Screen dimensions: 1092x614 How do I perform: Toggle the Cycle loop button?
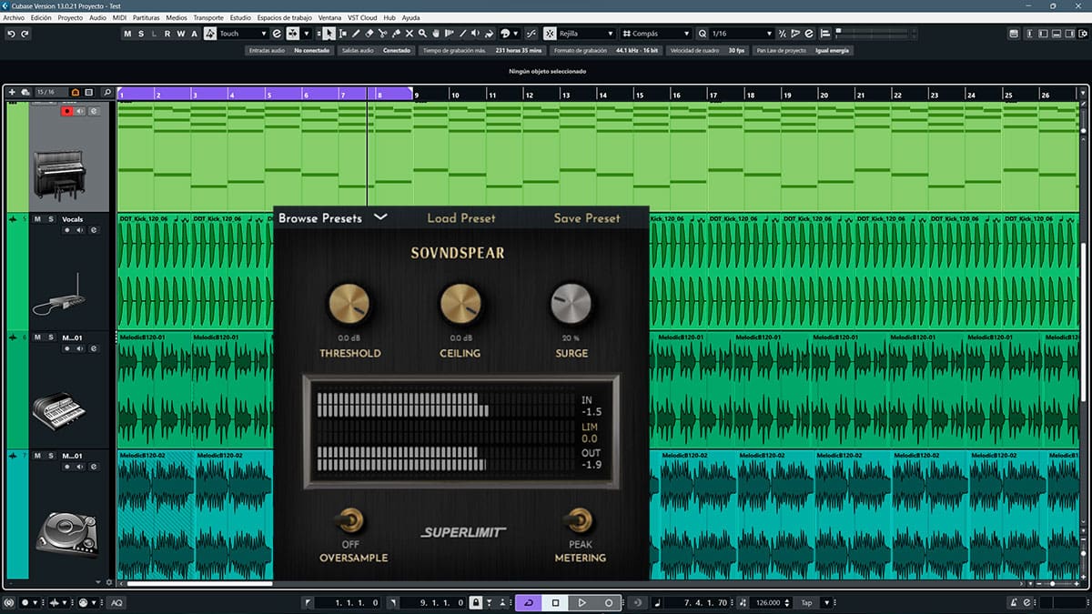[529, 603]
